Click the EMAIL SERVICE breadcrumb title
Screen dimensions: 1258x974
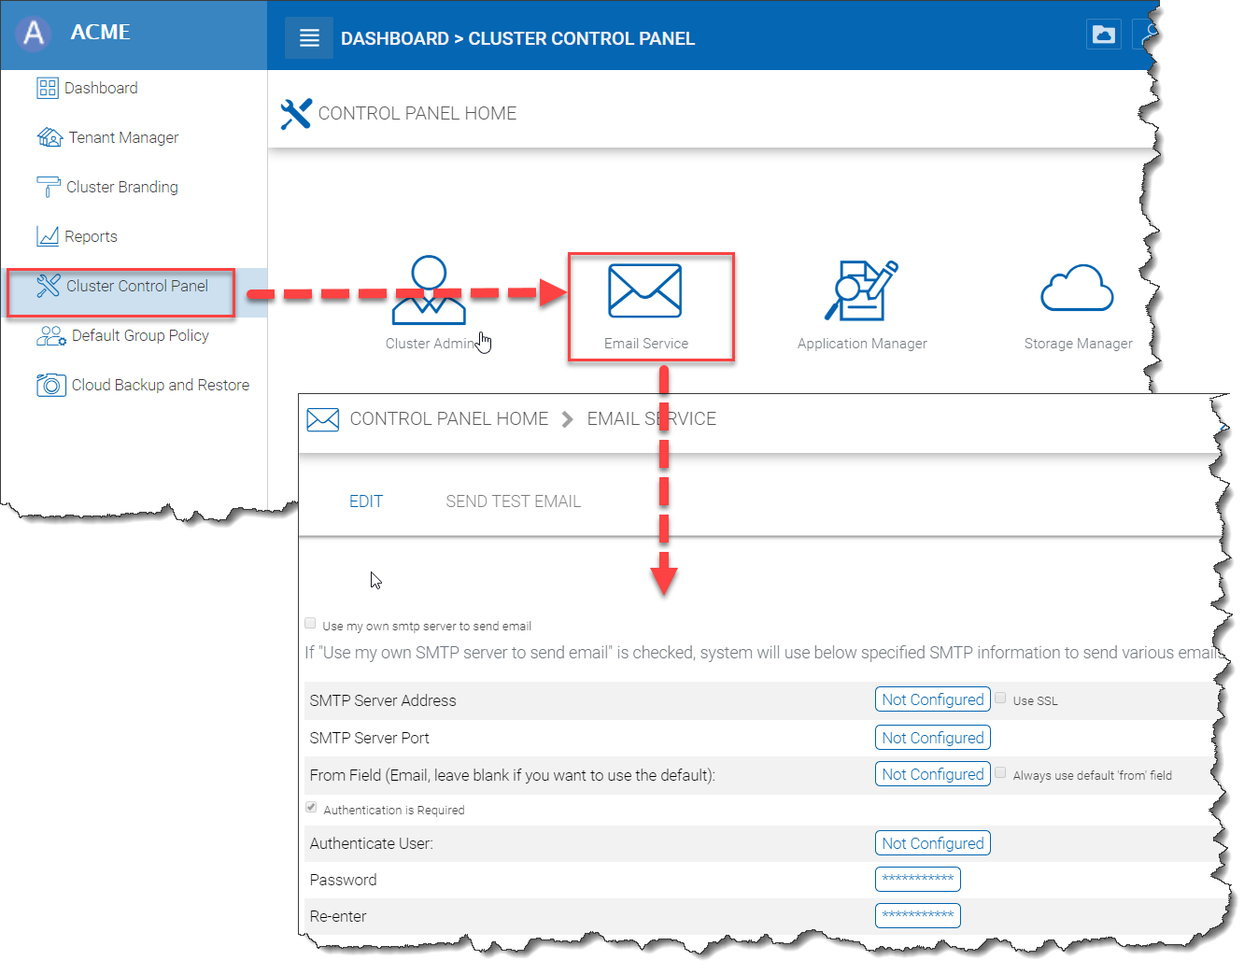pyautogui.click(x=652, y=419)
